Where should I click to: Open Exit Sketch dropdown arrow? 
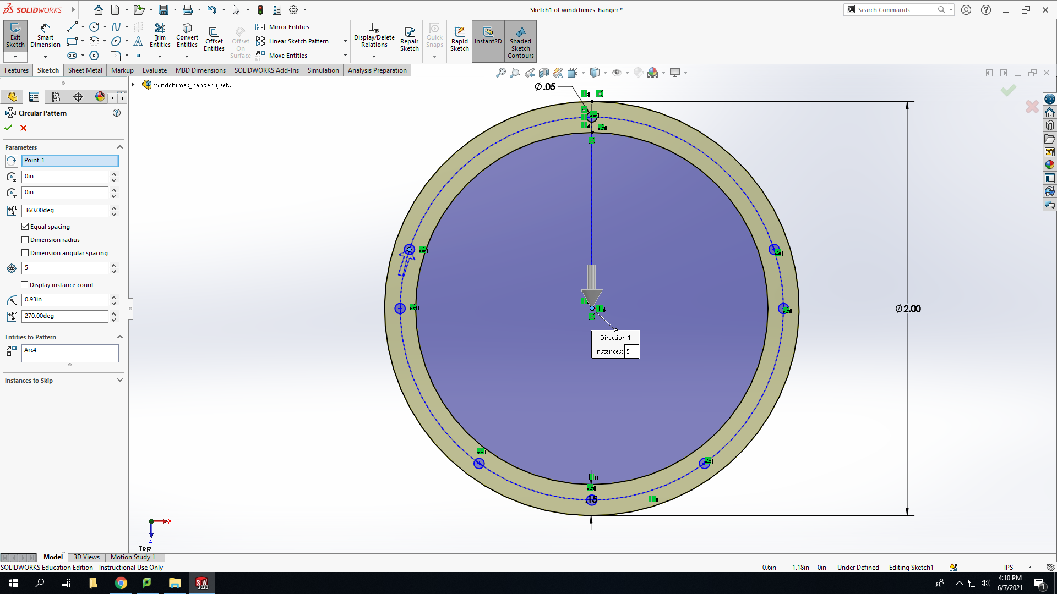(15, 57)
